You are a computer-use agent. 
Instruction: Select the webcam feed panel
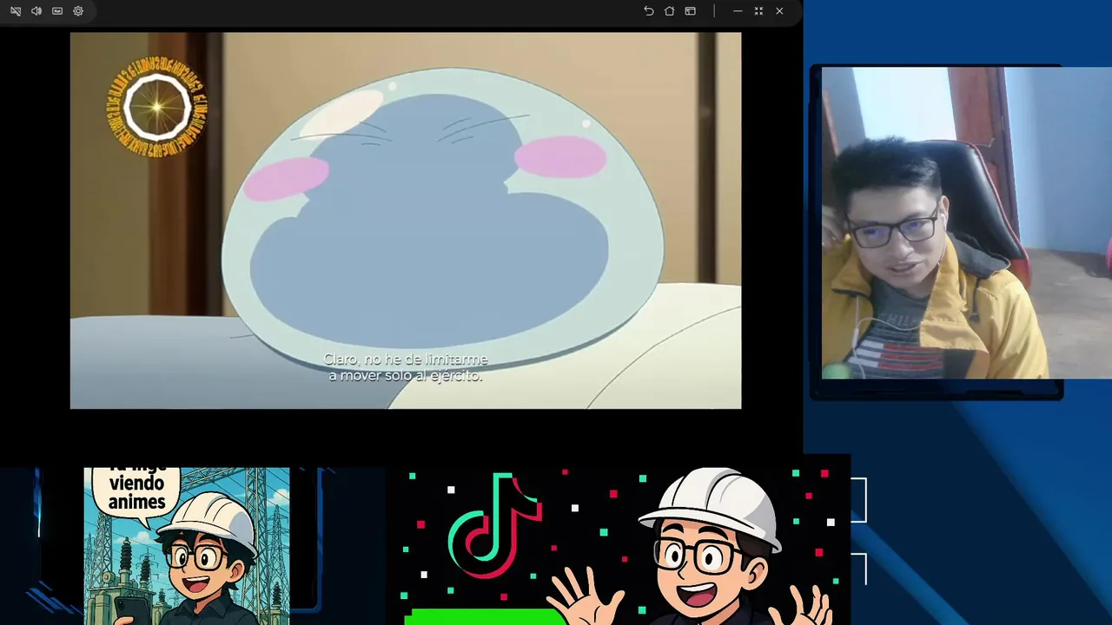pyautogui.click(x=966, y=223)
